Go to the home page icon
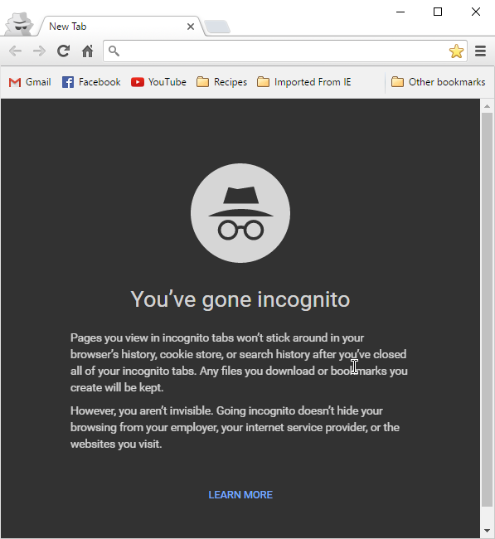This screenshot has height=539, width=495. (88, 51)
